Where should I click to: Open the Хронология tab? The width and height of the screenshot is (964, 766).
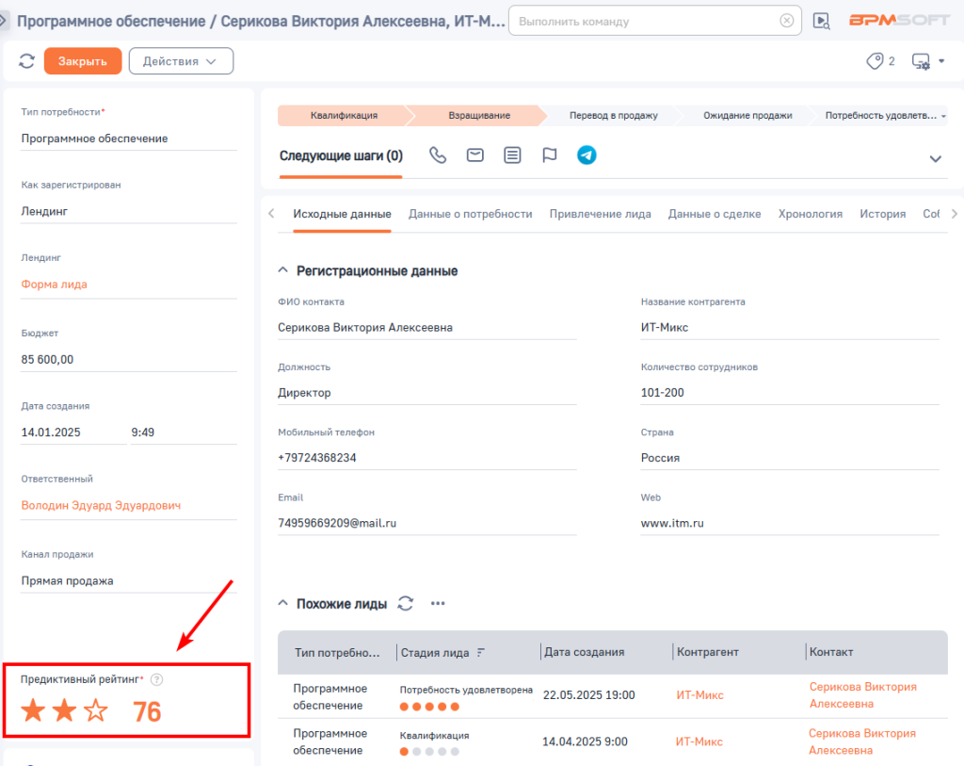810,214
